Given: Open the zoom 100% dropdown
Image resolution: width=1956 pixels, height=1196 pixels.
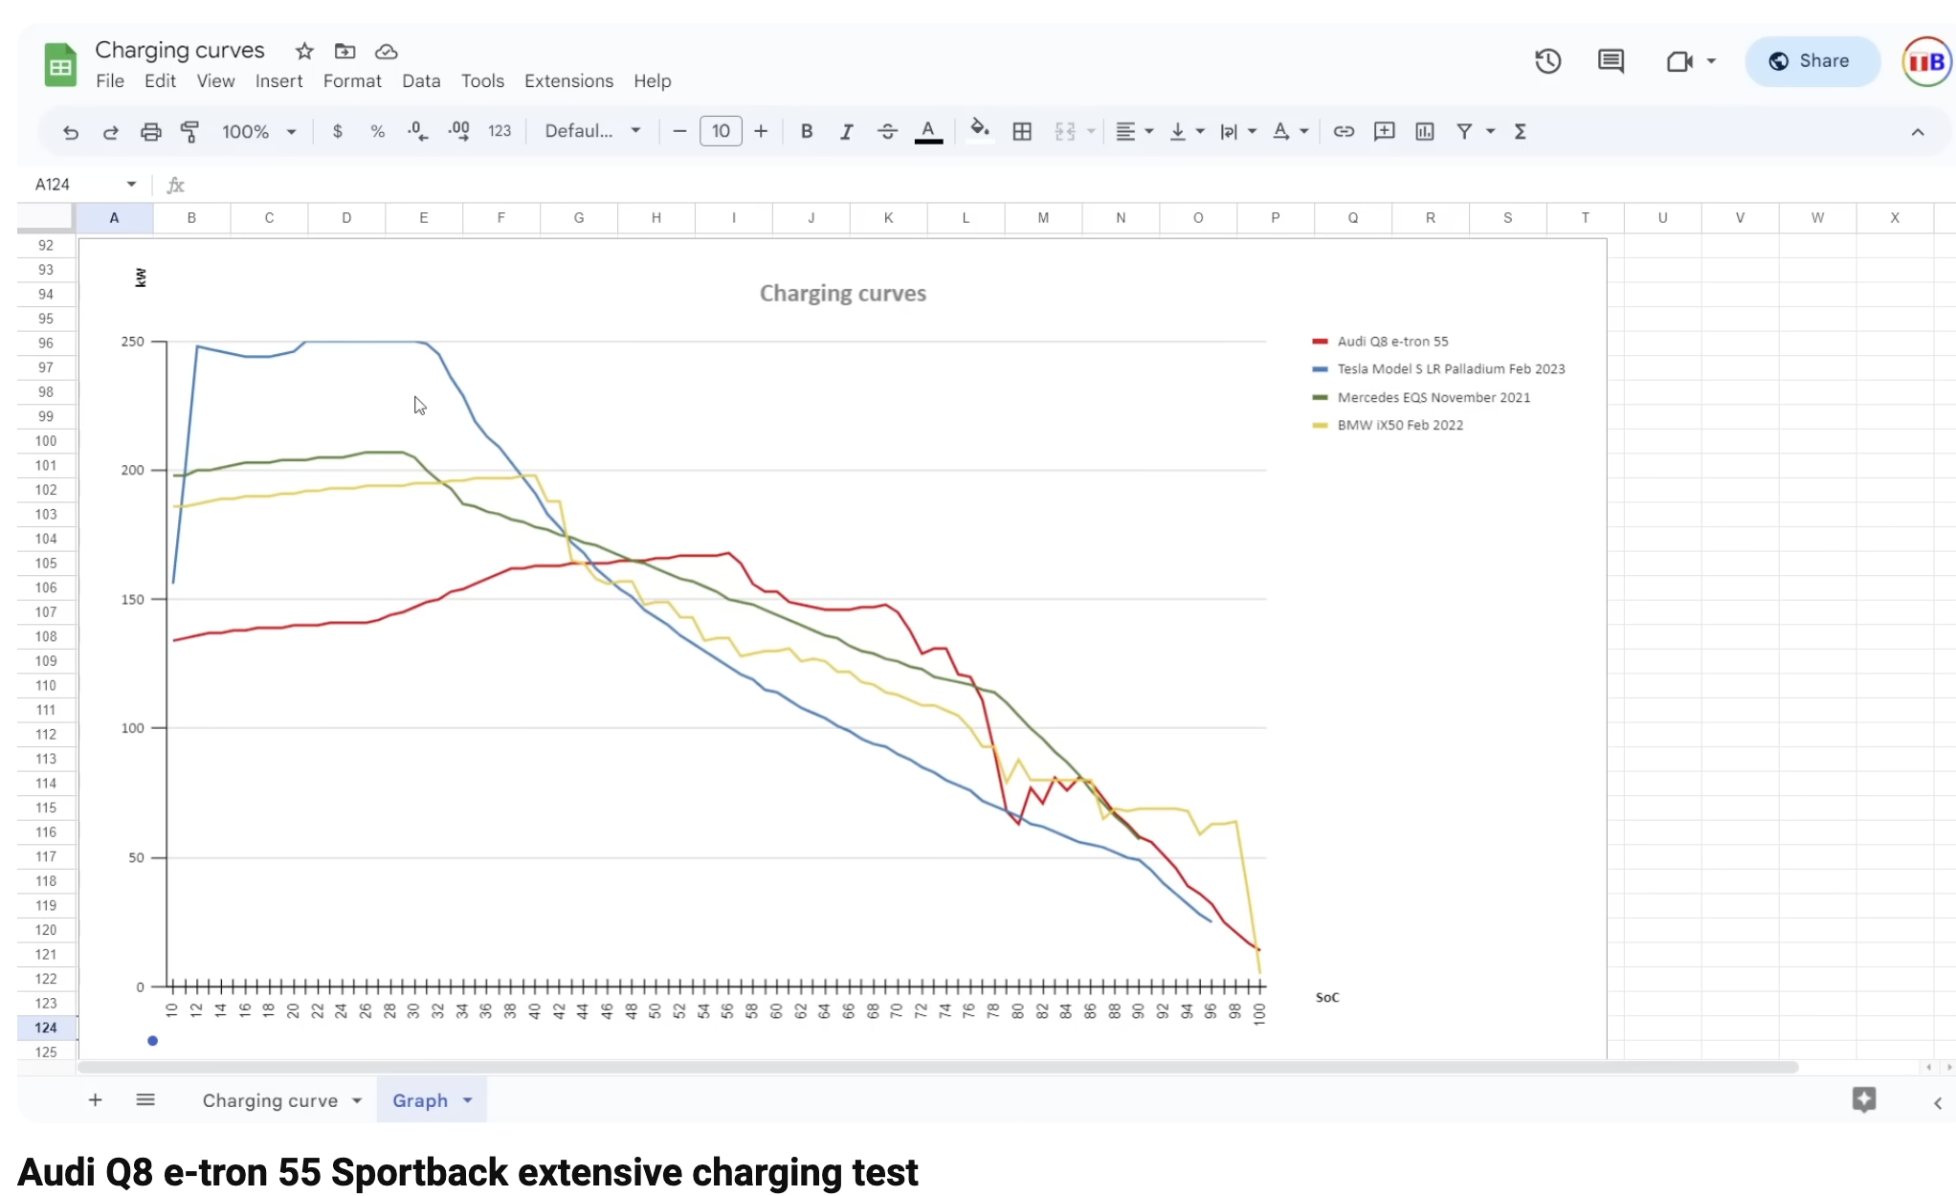Looking at the screenshot, I should coord(258,132).
